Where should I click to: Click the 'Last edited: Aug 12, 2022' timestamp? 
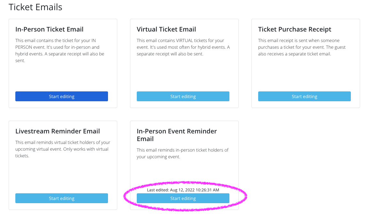pos(183,190)
